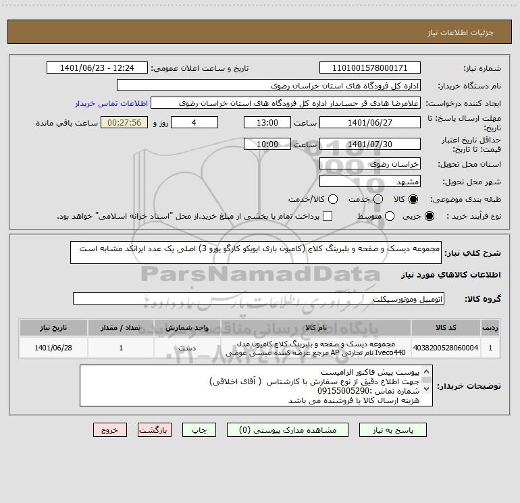
Task: Click the remaining days field showing 4
Action: 194,122
